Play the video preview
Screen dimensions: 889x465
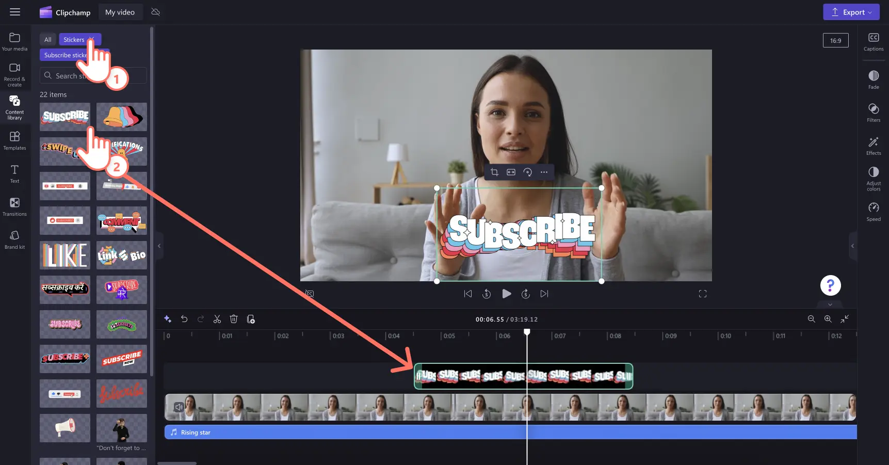[507, 294]
